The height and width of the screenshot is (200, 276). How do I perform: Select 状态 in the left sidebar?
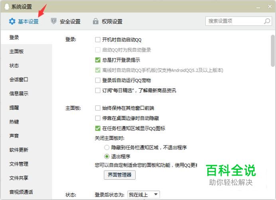(27, 66)
